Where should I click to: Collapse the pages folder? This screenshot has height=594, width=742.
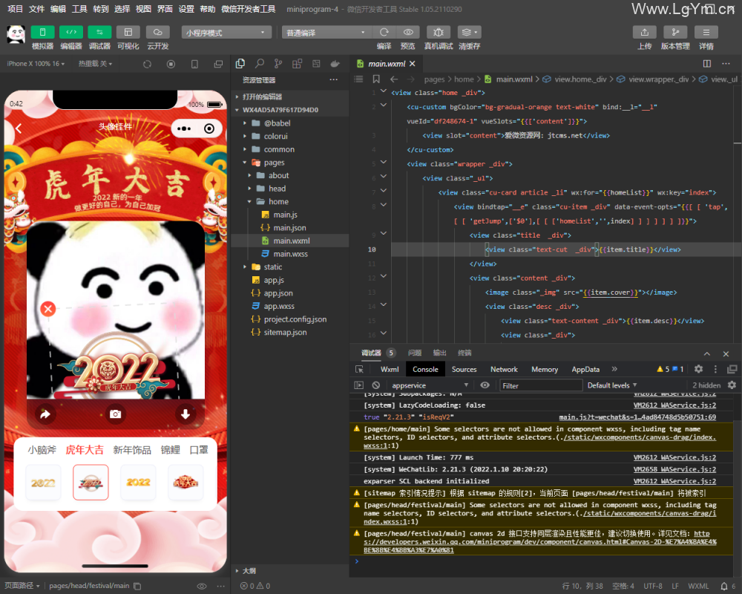[290, 163]
